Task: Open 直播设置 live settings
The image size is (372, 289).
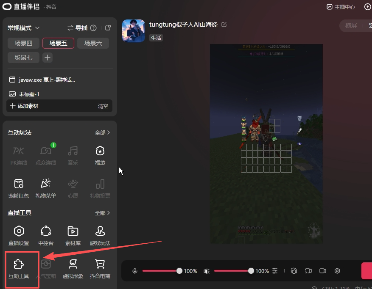Action: [x=19, y=235]
